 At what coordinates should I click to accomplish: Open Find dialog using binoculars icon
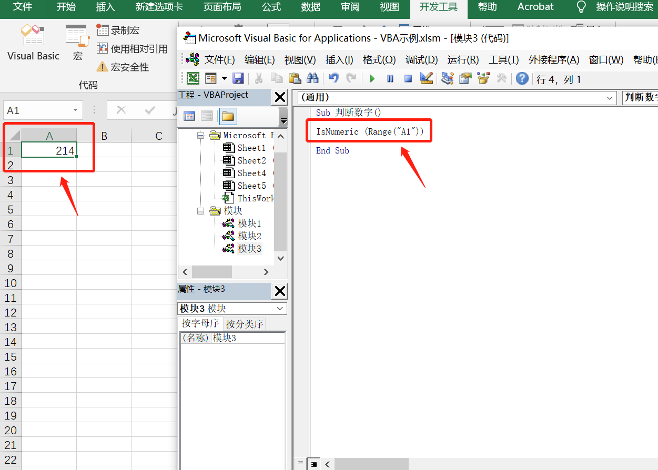[x=312, y=78]
